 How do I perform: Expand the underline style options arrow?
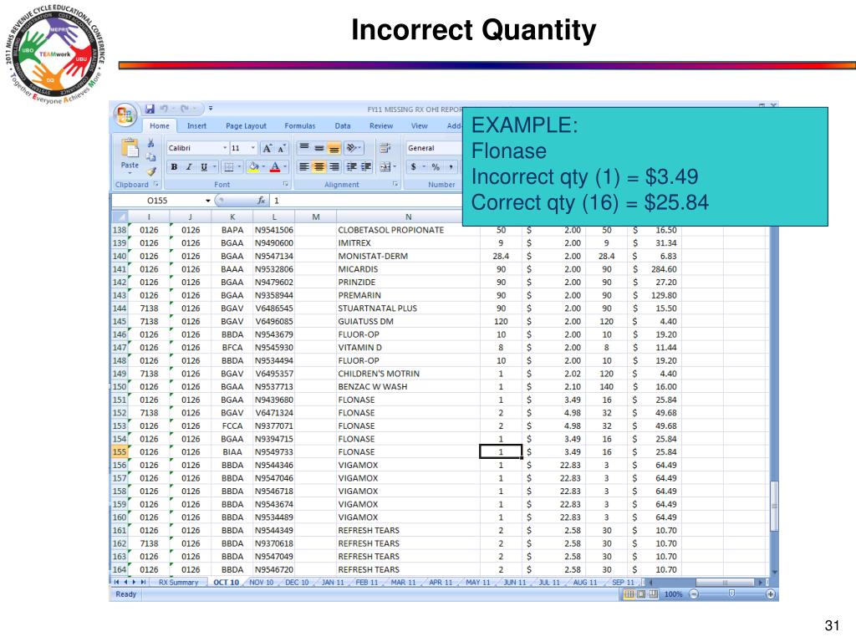tap(214, 167)
